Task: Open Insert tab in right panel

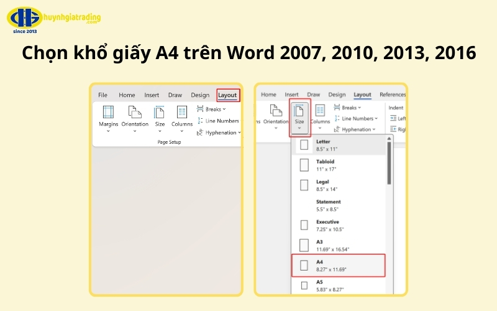Action: pyautogui.click(x=291, y=95)
